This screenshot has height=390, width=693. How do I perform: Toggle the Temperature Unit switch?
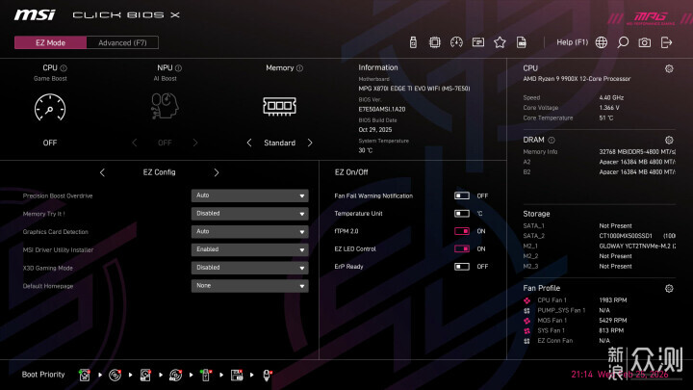pyautogui.click(x=462, y=214)
